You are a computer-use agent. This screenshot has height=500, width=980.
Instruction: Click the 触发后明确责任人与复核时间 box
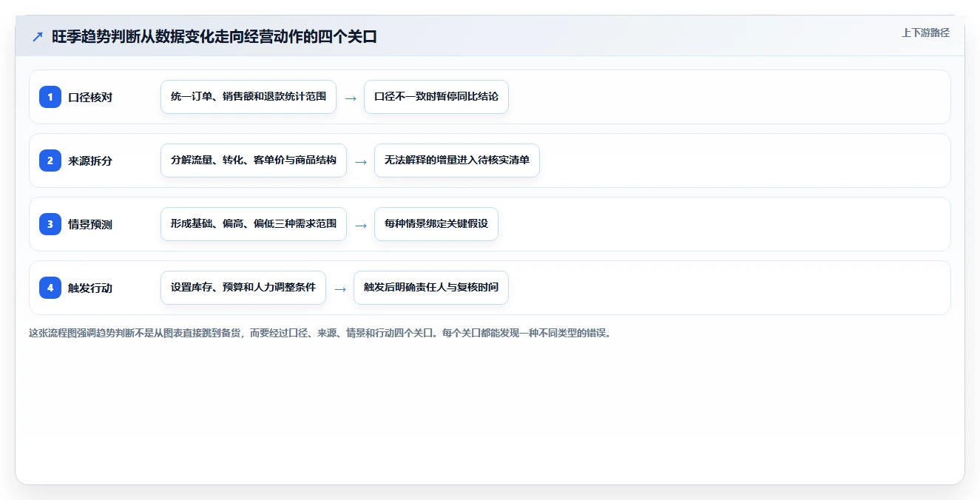pyautogui.click(x=431, y=288)
